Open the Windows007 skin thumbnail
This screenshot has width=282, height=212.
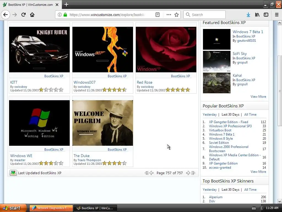click(103, 50)
